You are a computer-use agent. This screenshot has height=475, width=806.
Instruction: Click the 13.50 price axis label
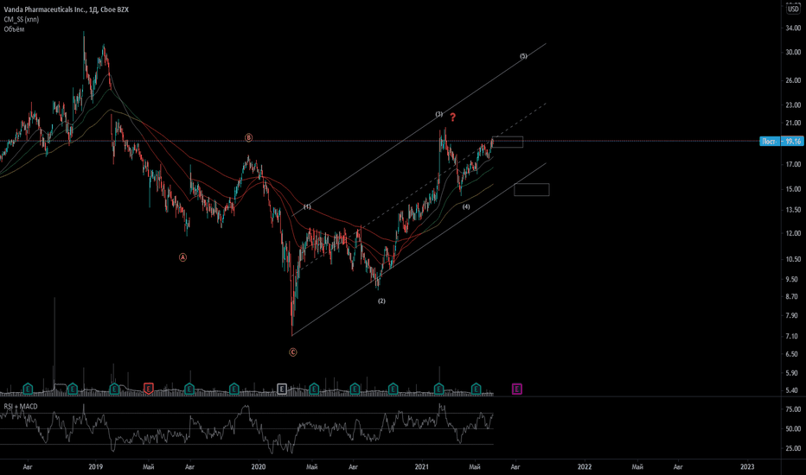point(793,210)
